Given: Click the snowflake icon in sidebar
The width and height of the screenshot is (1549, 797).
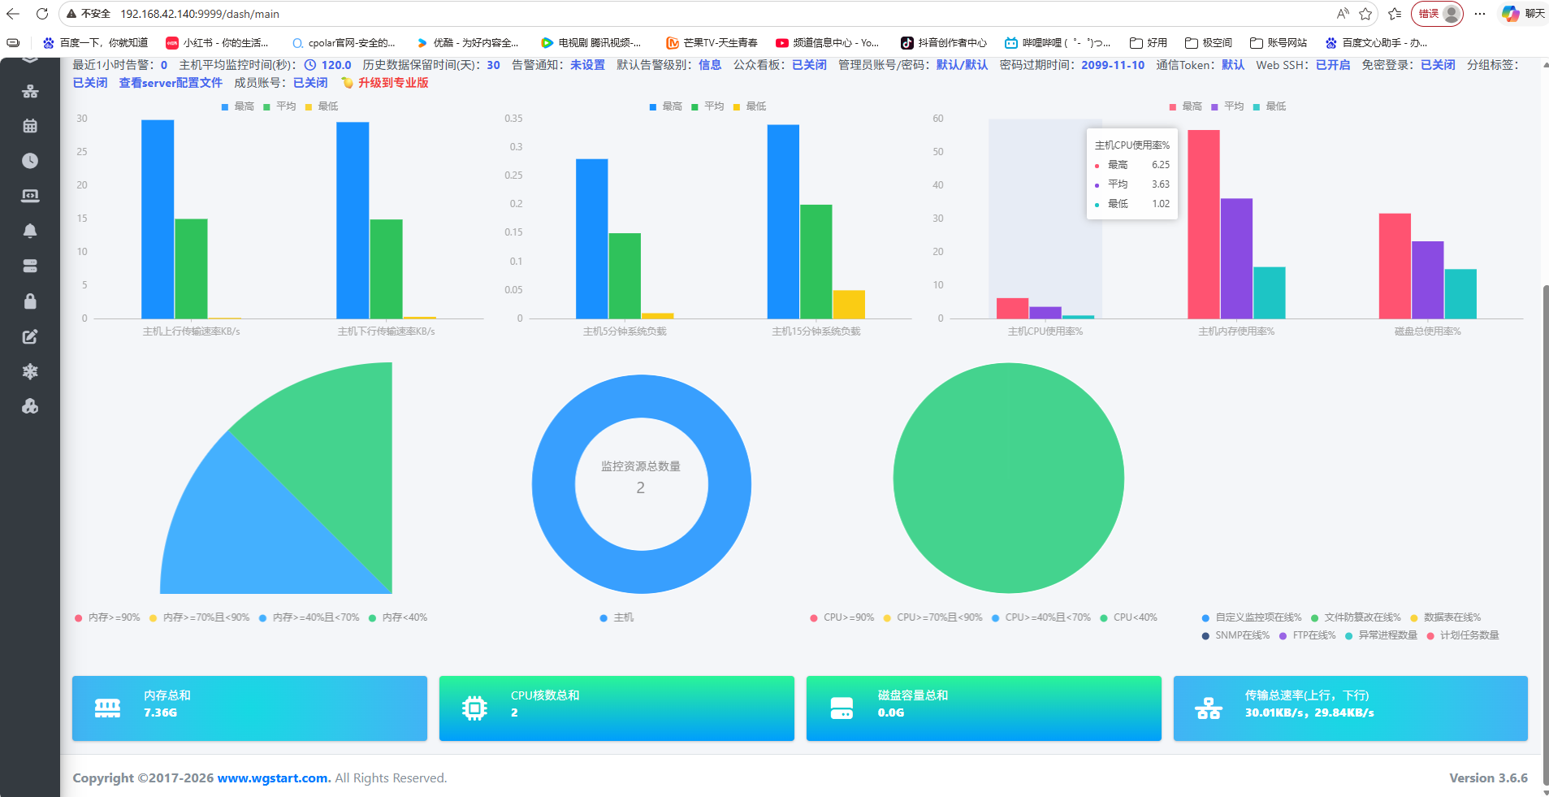Looking at the screenshot, I should 30,371.
